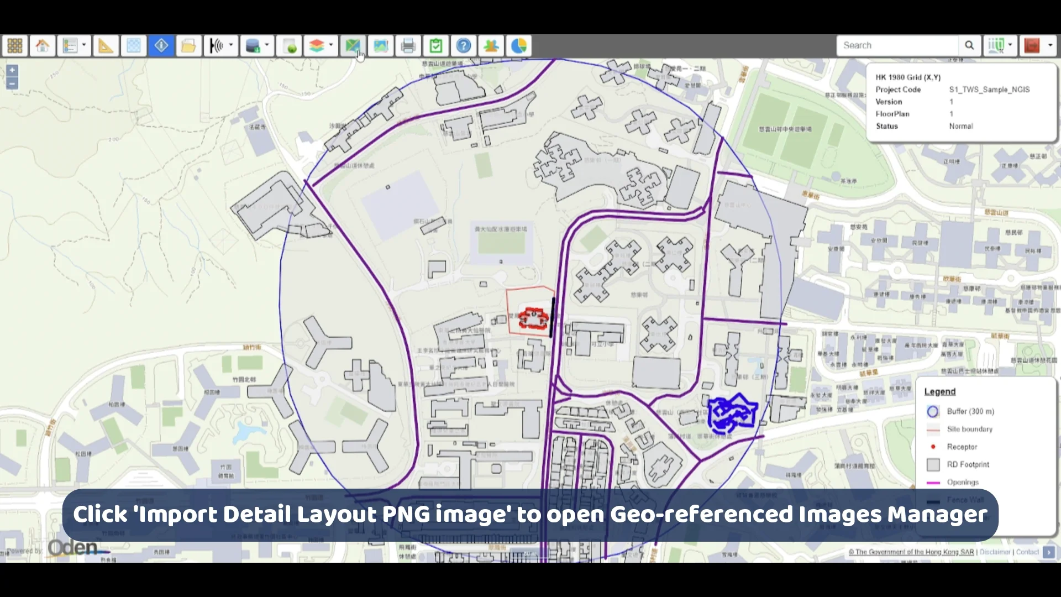The height and width of the screenshot is (597, 1061).
Task: Zoom in with the map plus button
Action: (12, 71)
